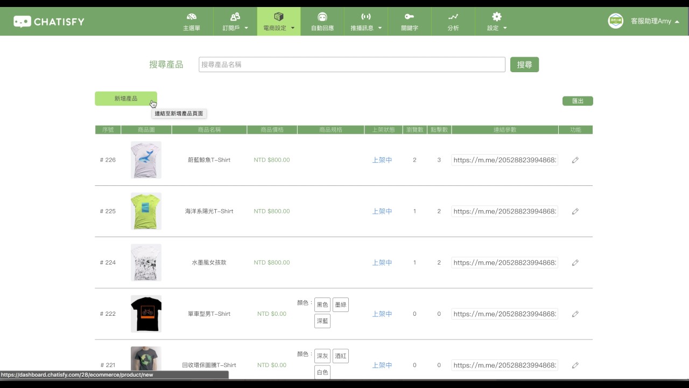Click the 深藍 color tag on #222

point(322,321)
